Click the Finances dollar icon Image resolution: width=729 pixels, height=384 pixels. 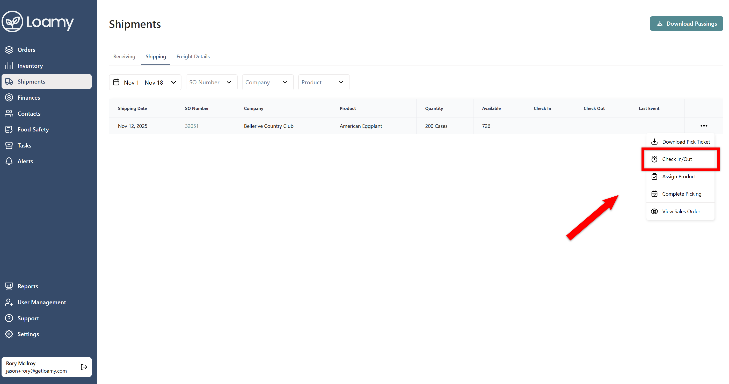coord(9,98)
